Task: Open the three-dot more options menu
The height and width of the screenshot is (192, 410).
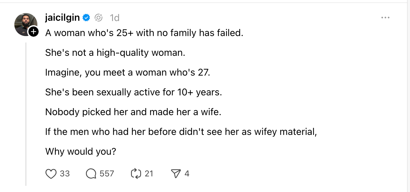Action: tap(385, 18)
